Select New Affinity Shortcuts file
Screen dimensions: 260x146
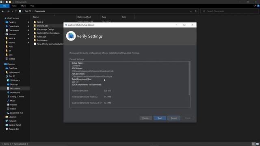point(50,44)
